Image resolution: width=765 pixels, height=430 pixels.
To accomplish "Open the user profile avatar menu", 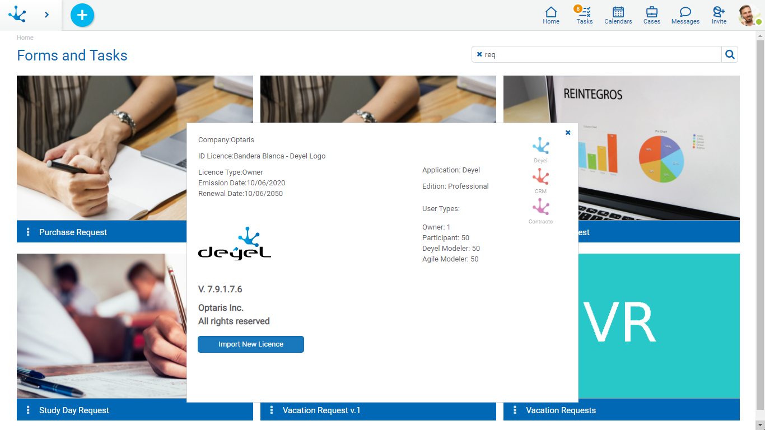I will (749, 15).
